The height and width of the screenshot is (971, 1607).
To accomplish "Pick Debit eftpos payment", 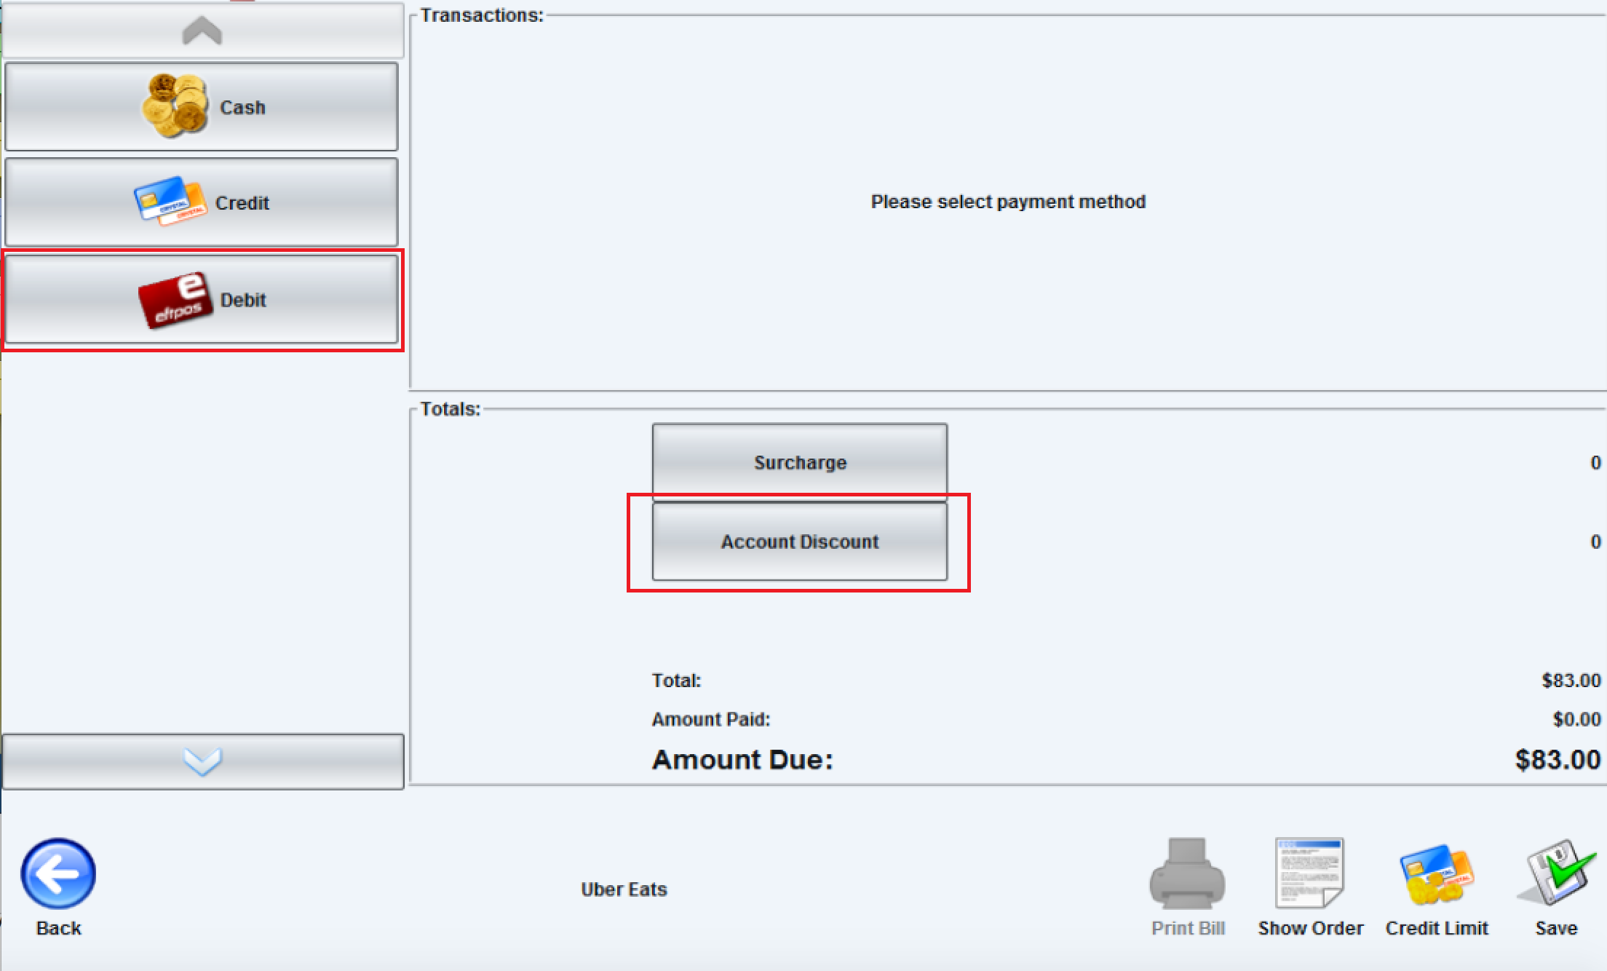I will (202, 299).
